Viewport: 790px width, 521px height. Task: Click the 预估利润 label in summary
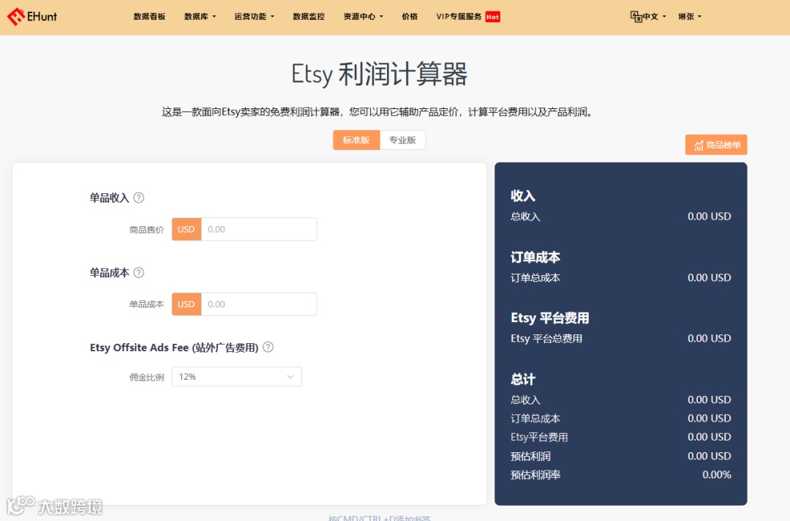tap(530, 457)
